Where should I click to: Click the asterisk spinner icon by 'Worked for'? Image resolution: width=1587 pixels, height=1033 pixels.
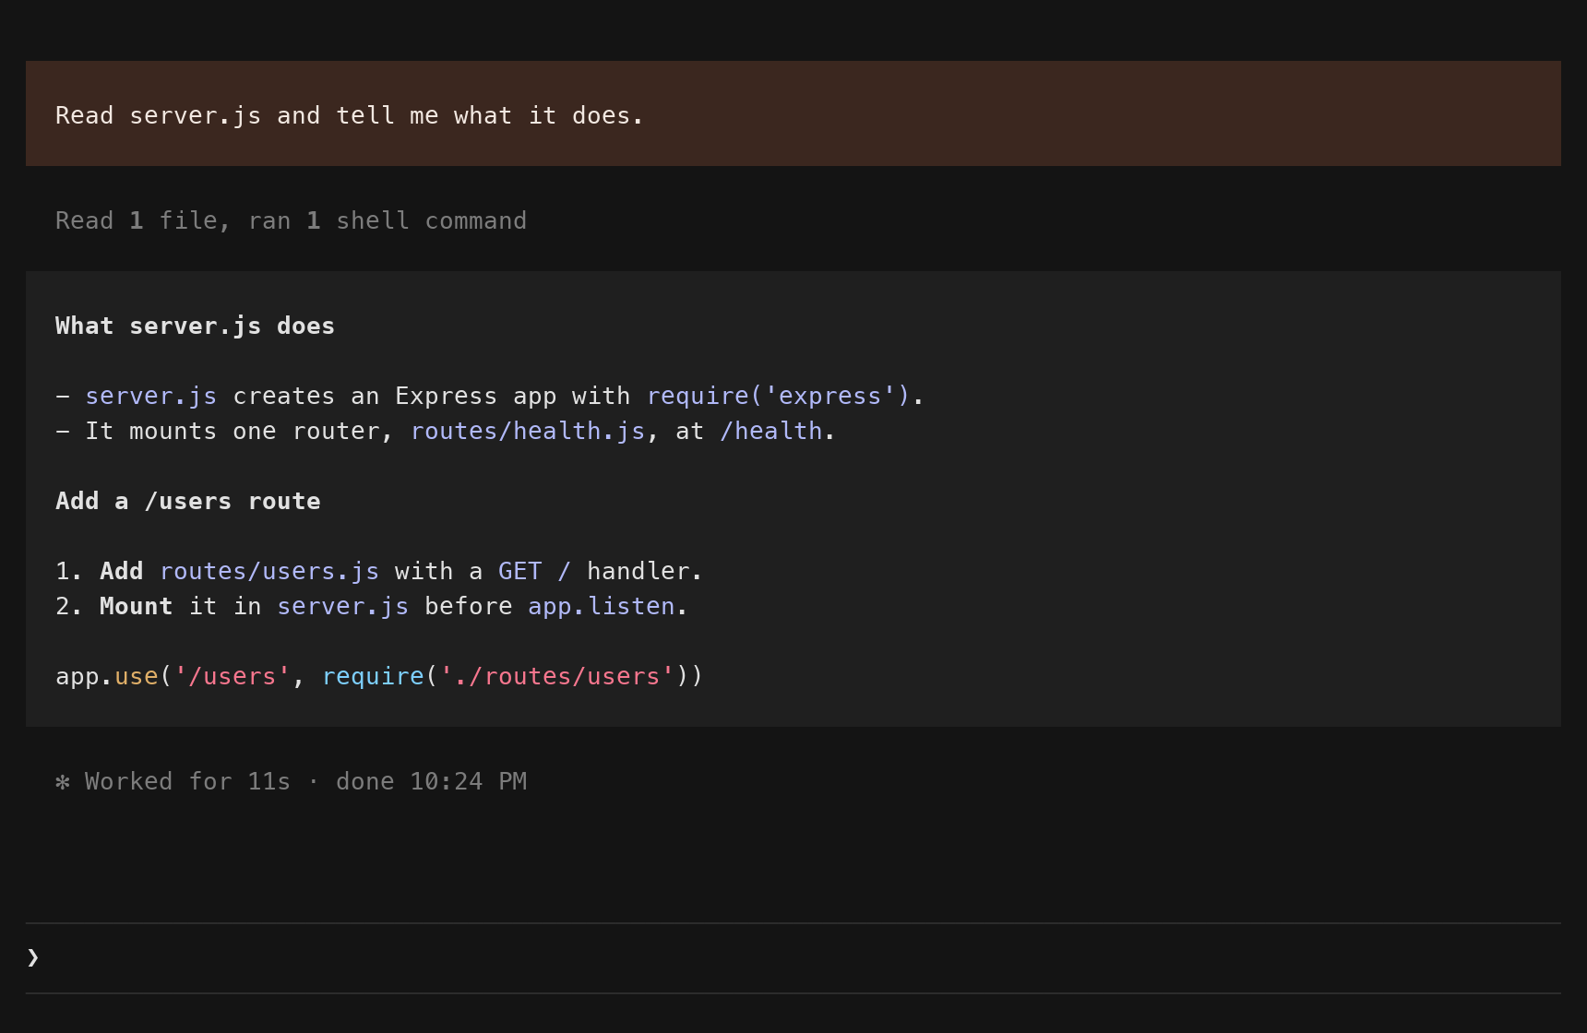tap(63, 782)
